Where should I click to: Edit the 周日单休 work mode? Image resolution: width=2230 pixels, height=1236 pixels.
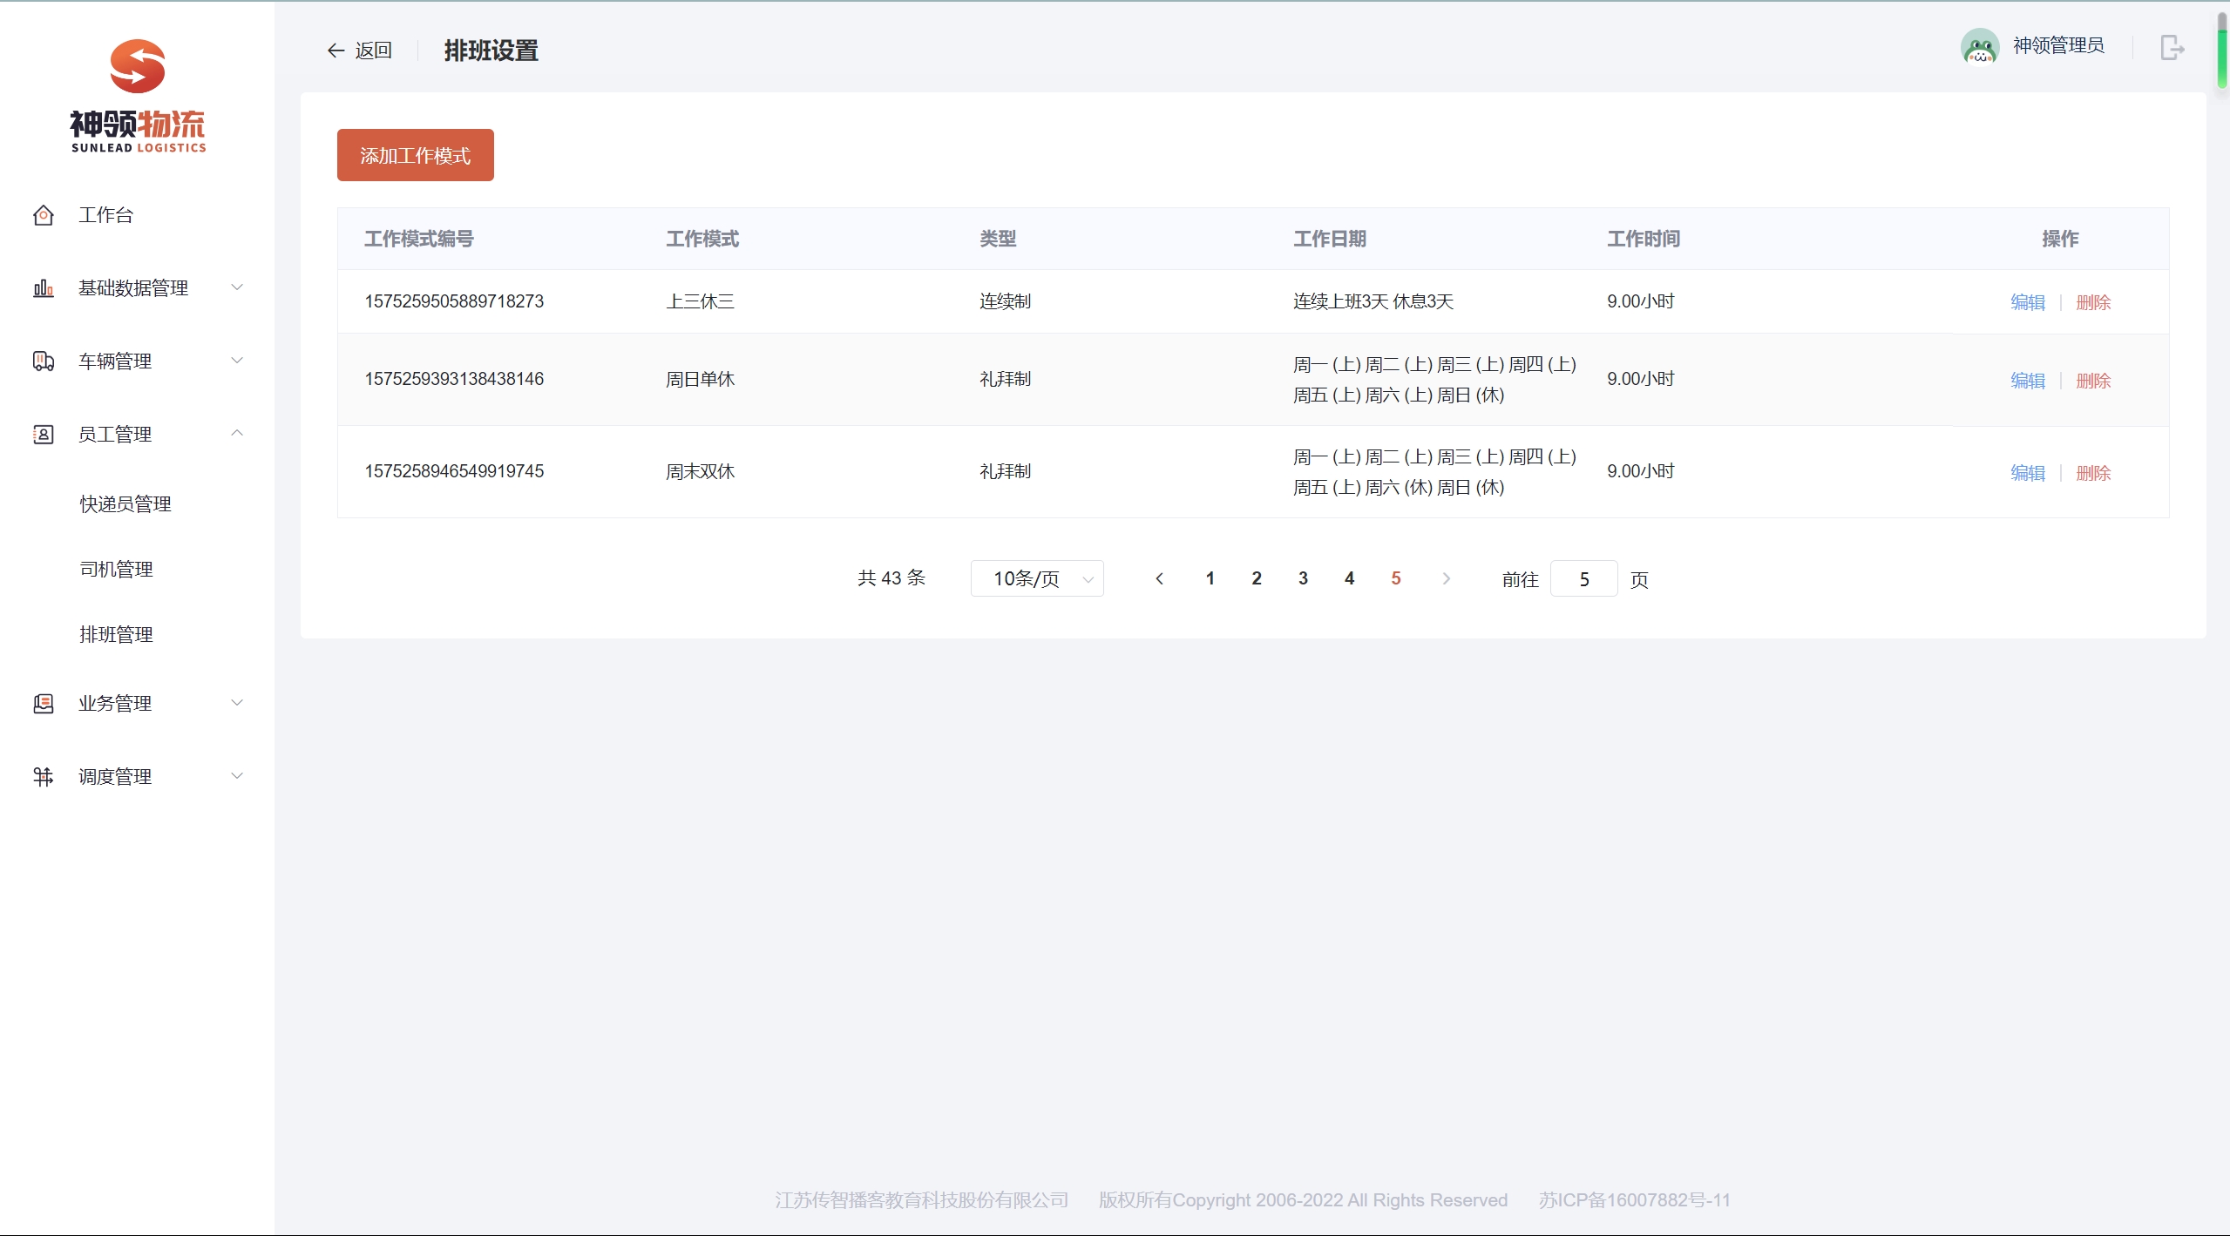coord(2028,381)
